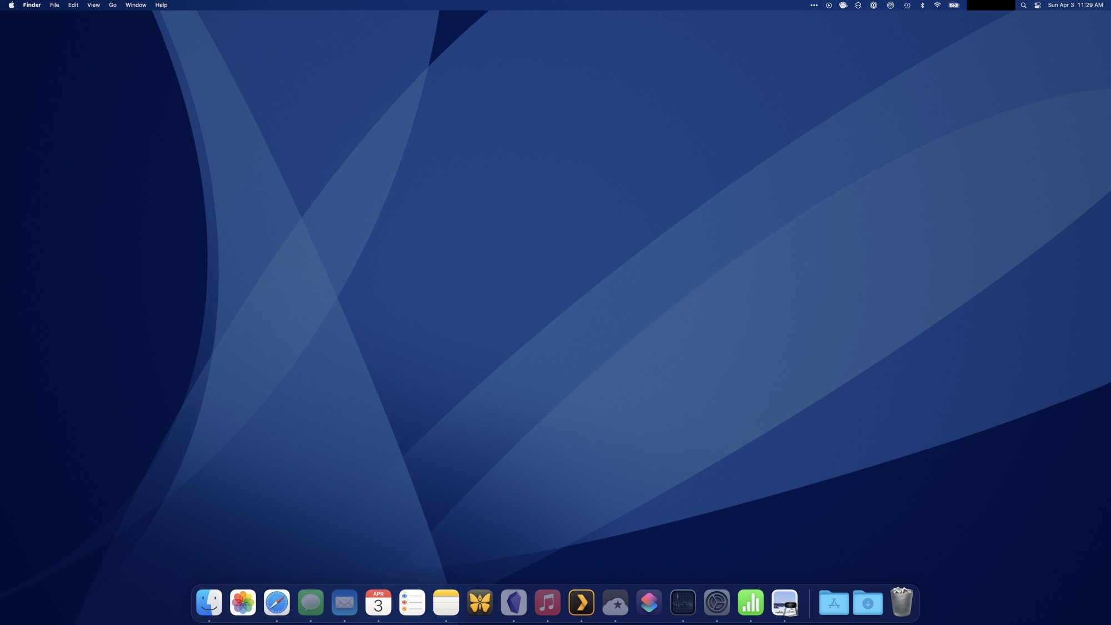Open Spotlight search magnifier
This screenshot has width=1111, height=625.
1023,5
